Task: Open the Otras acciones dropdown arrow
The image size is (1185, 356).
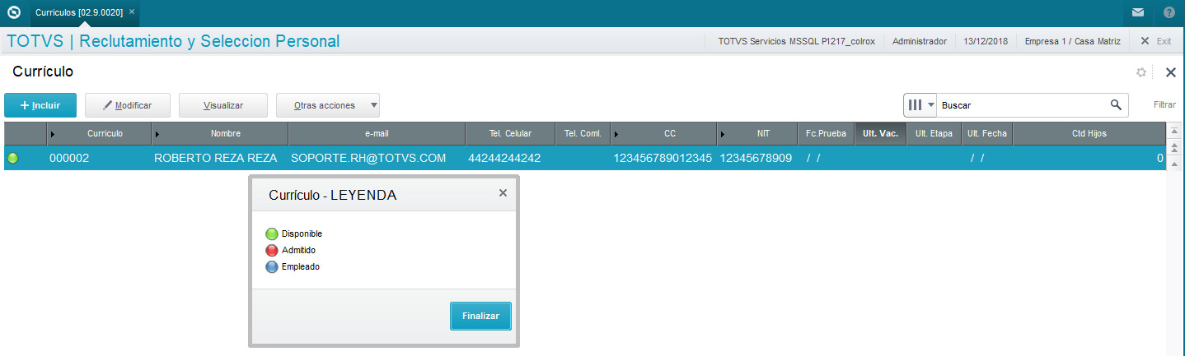Action: pyautogui.click(x=374, y=105)
